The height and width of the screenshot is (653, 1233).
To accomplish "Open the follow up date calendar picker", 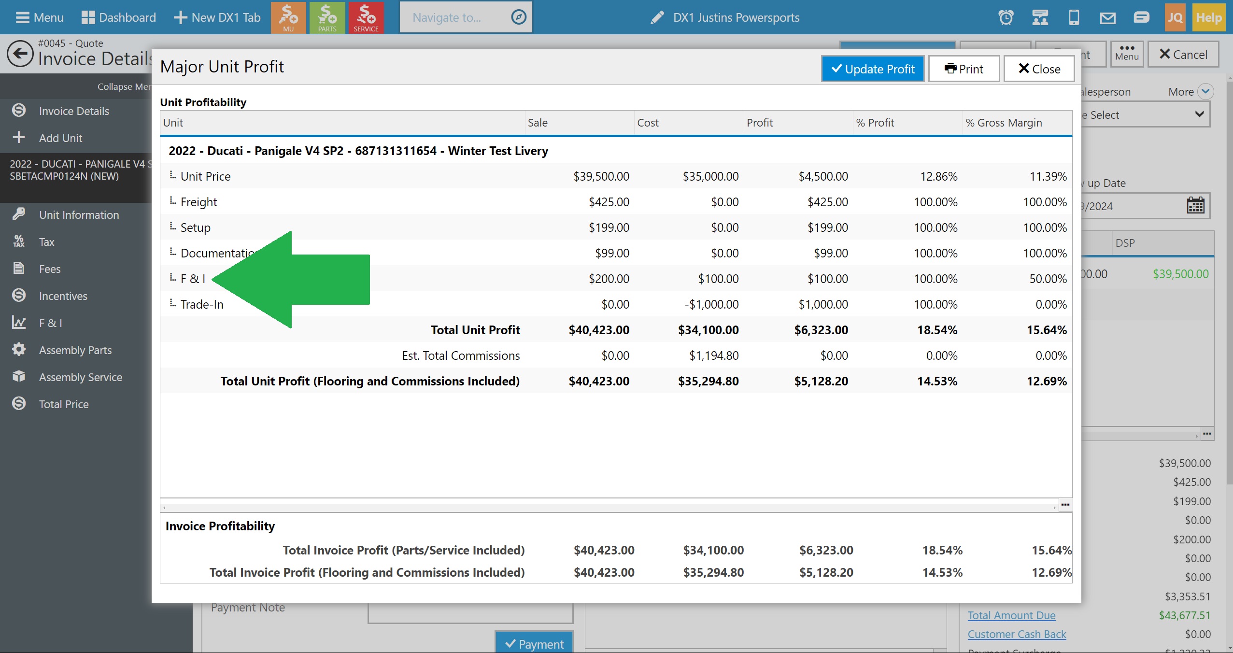I will click(1195, 206).
